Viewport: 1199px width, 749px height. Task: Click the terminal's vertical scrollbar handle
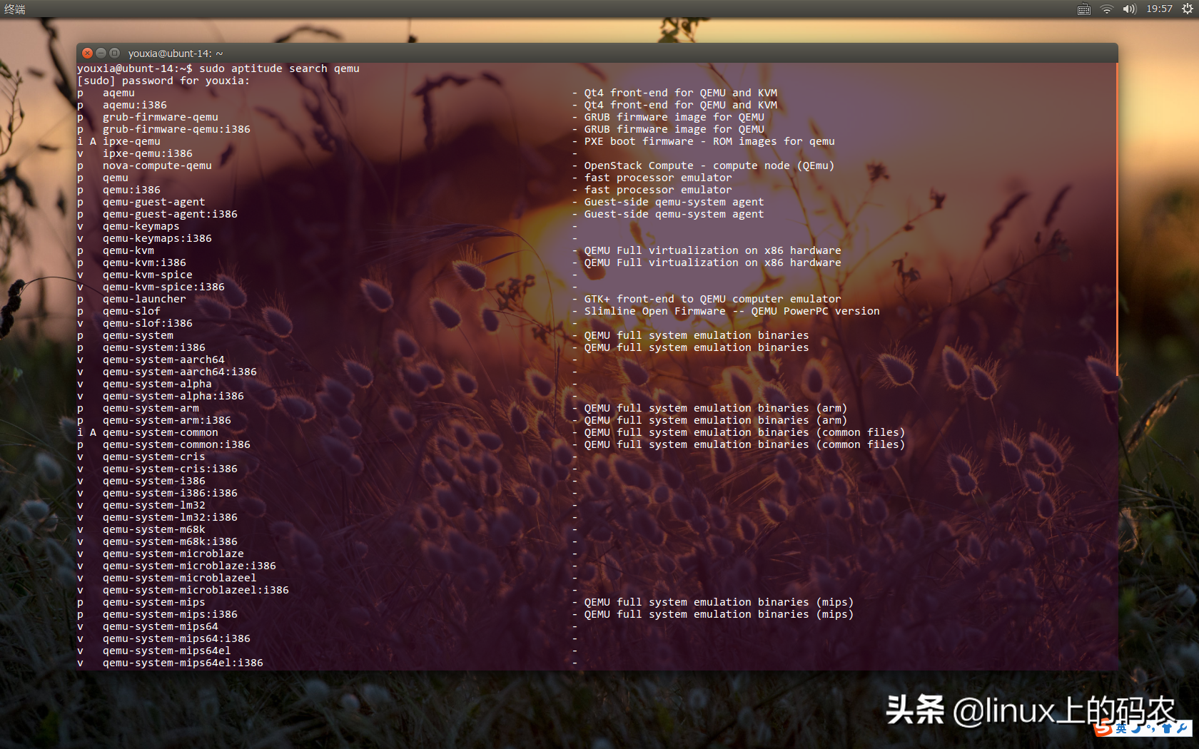(x=1117, y=220)
